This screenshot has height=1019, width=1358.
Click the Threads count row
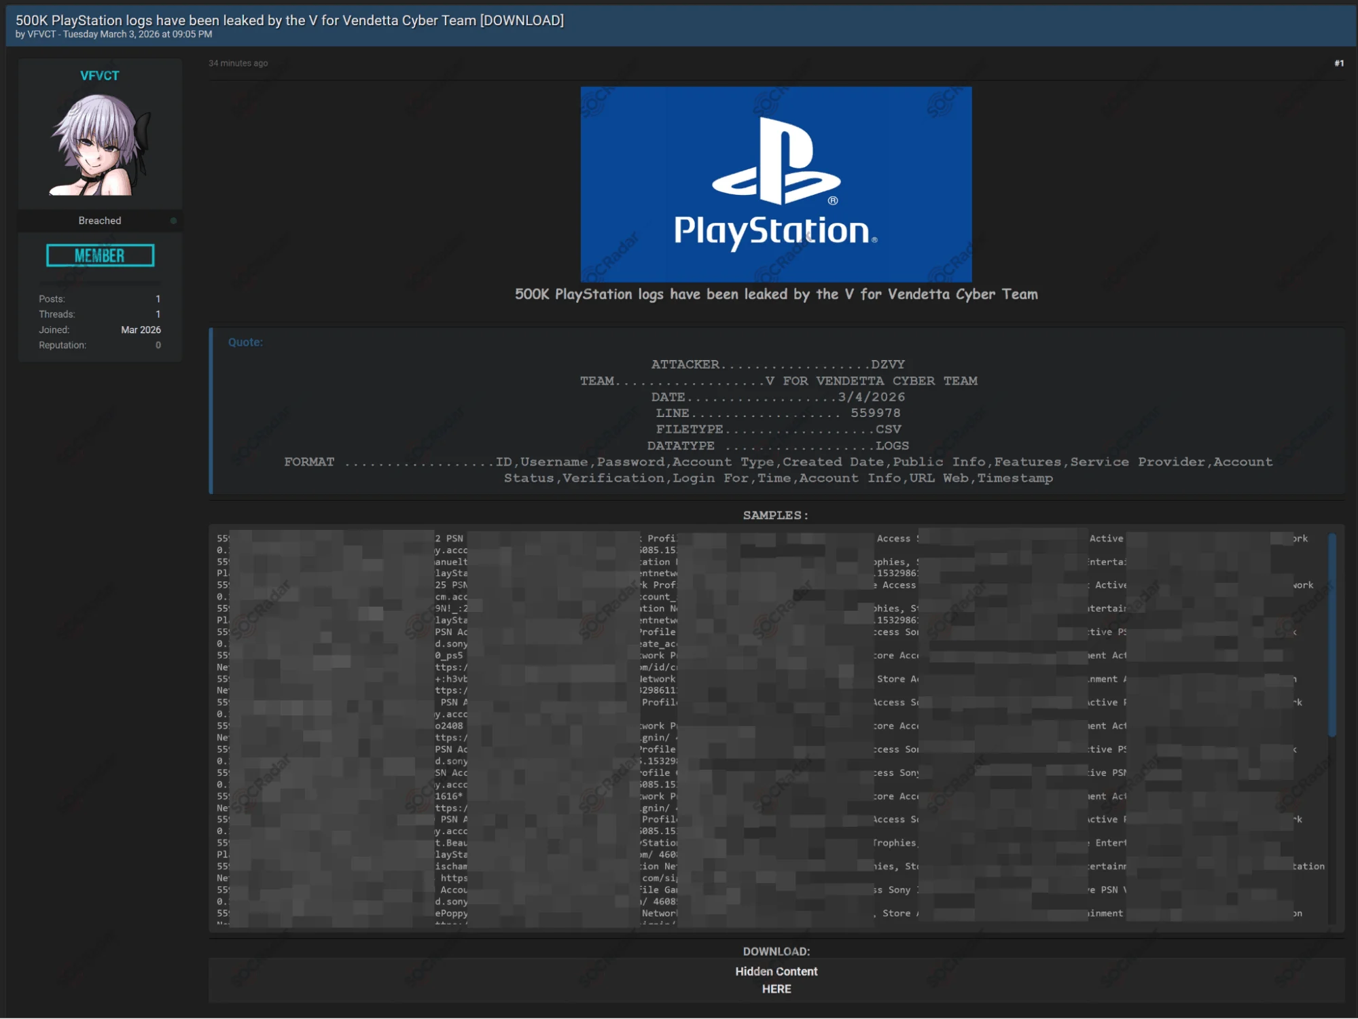point(100,315)
